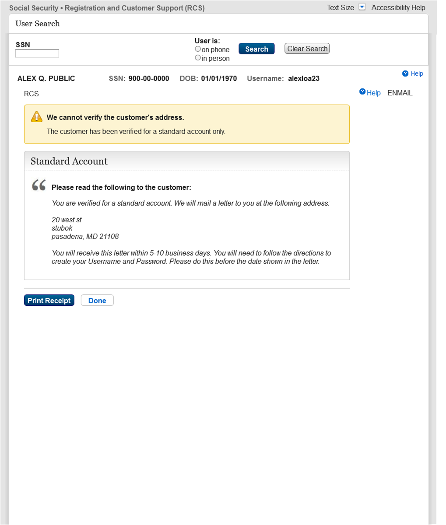
Task: Open the Accessibility Help link
Action: [398, 7]
